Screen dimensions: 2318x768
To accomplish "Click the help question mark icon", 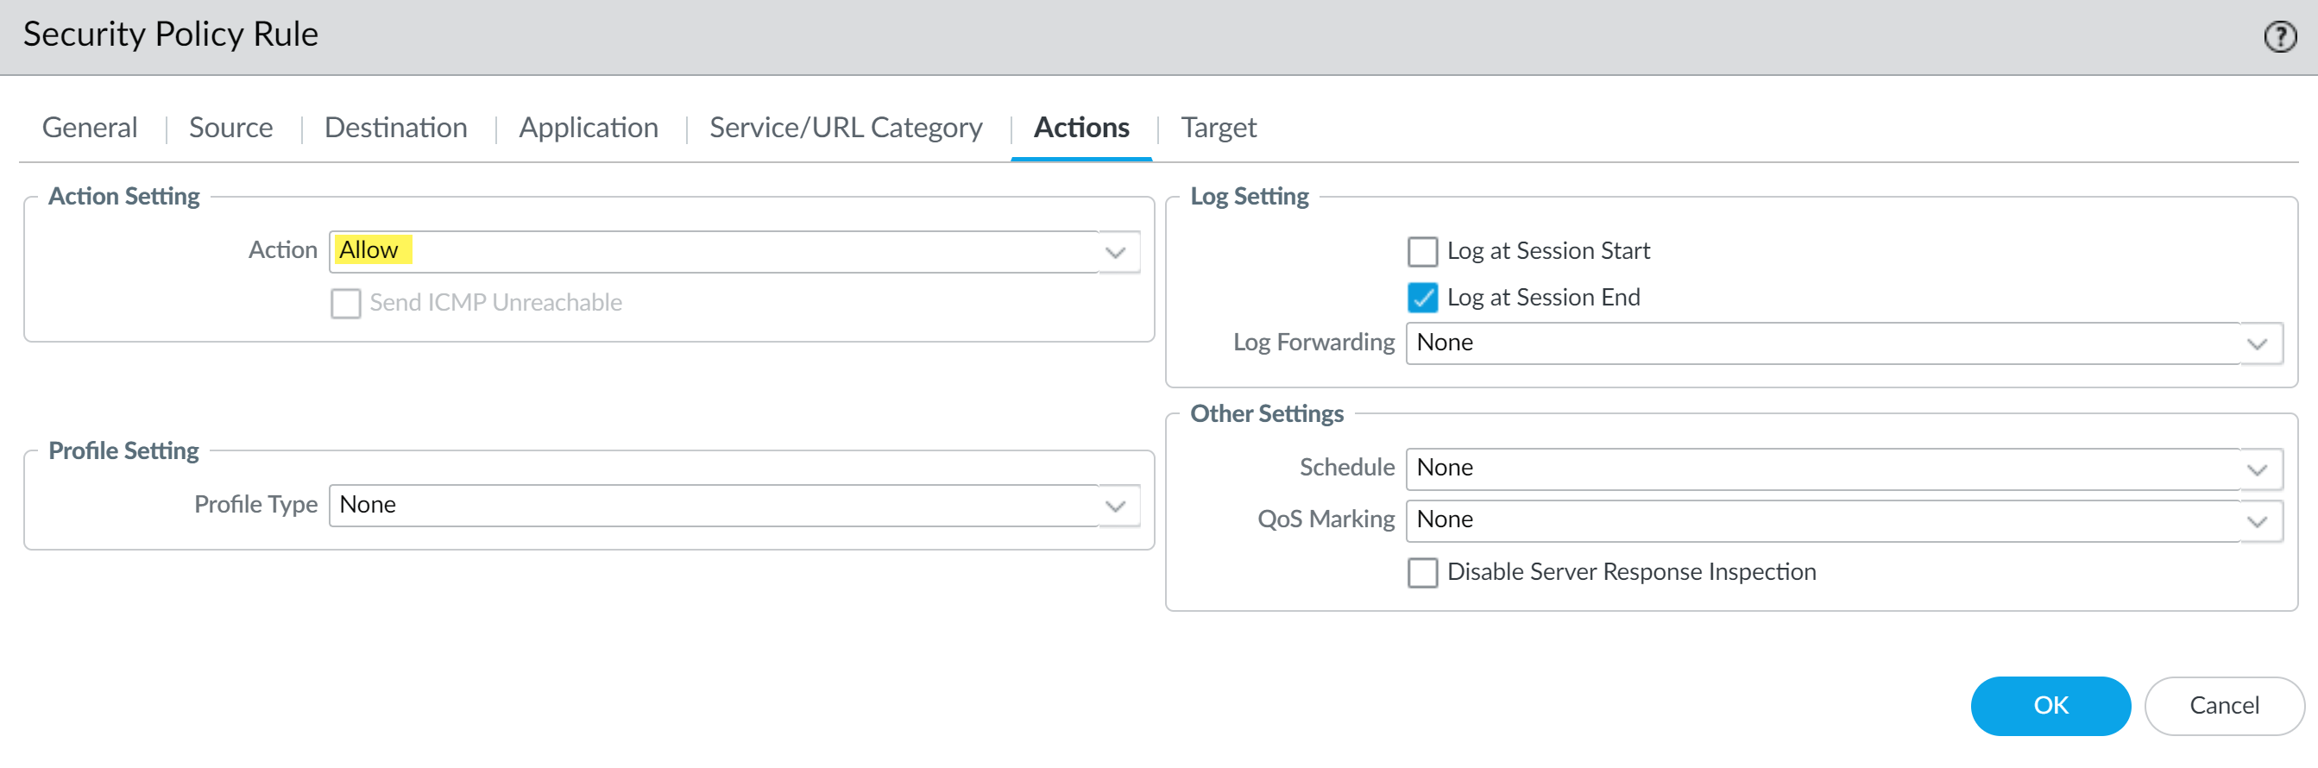I will click(x=2279, y=37).
